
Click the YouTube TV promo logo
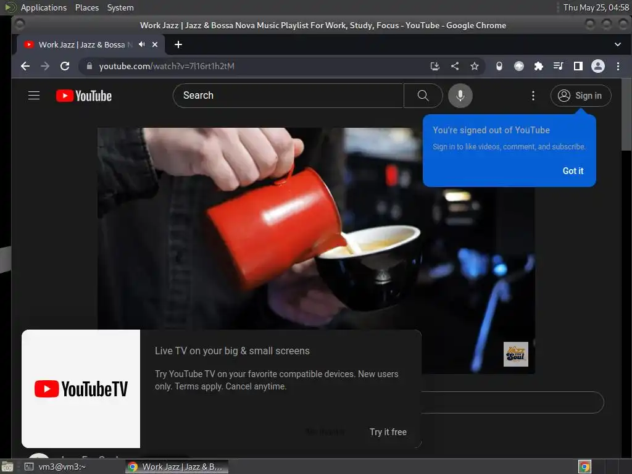[81, 389]
